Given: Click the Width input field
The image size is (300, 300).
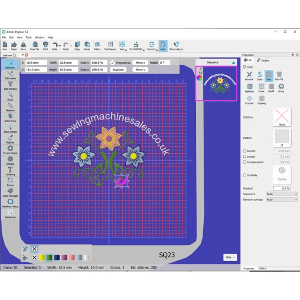Looking at the screenshot, I should coord(68,63).
